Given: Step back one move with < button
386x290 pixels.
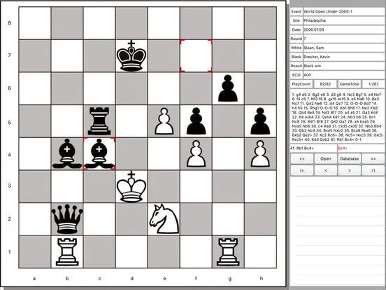Looking at the screenshot, I should click(326, 170).
